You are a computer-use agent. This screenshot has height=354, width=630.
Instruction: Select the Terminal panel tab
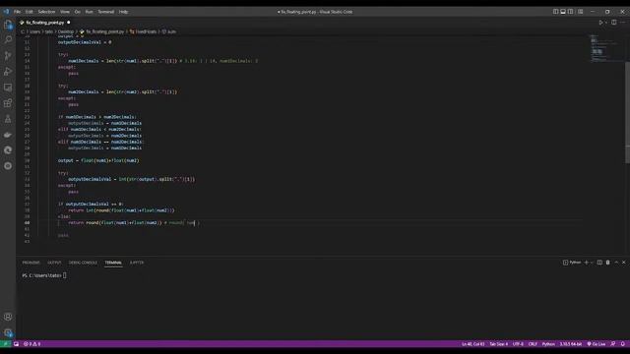tap(113, 263)
